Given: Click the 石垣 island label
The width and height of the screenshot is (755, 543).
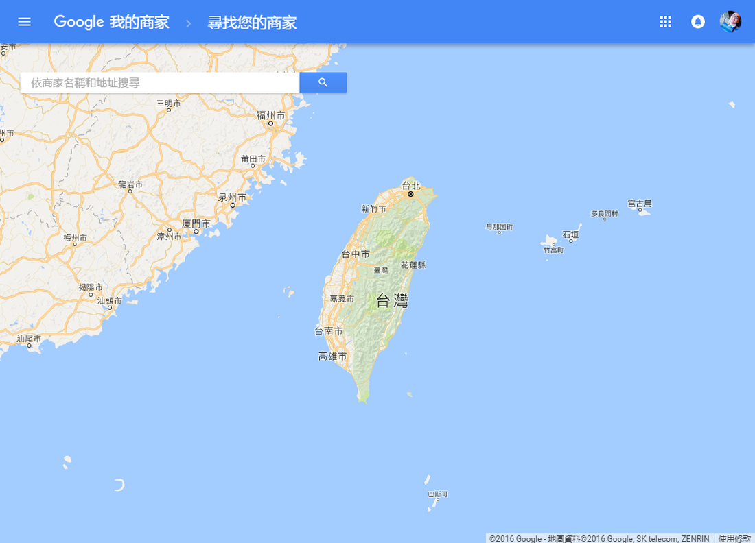Looking at the screenshot, I should click(x=570, y=234).
